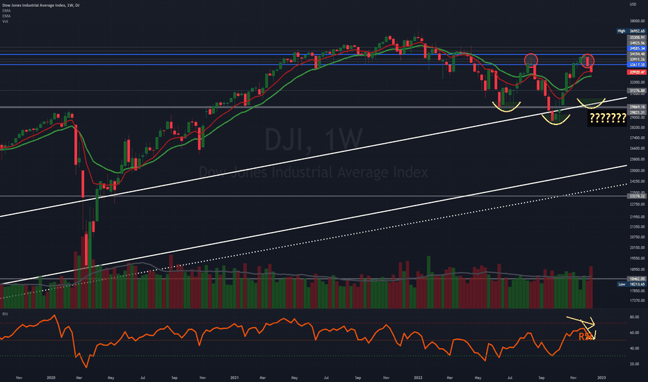Click the 25000.00 price scale value
This screenshot has height=382, width=648.
coord(638,170)
